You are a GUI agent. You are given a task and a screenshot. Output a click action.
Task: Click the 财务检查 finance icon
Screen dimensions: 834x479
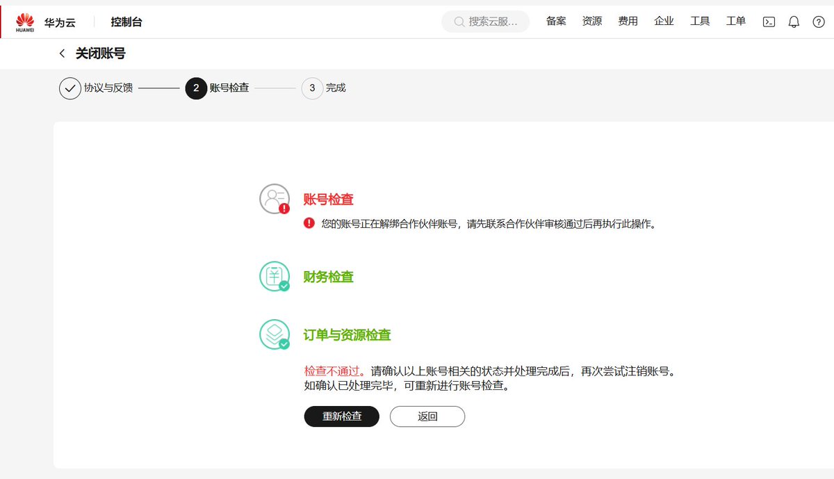(x=275, y=277)
